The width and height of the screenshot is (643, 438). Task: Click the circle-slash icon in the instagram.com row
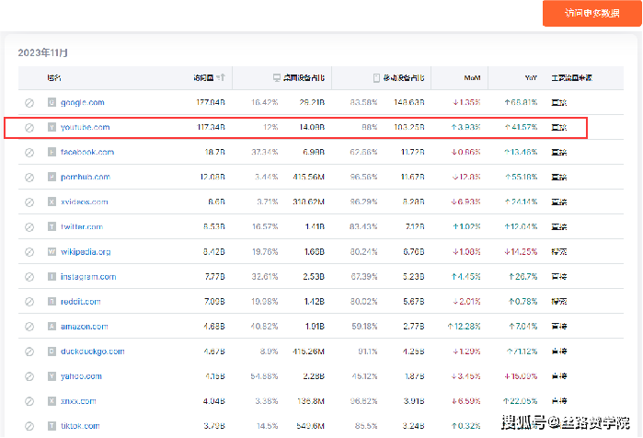(x=29, y=277)
